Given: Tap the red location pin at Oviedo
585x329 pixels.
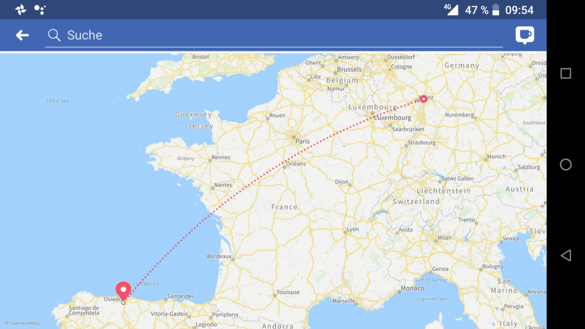Looking at the screenshot, I should point(123,291).
